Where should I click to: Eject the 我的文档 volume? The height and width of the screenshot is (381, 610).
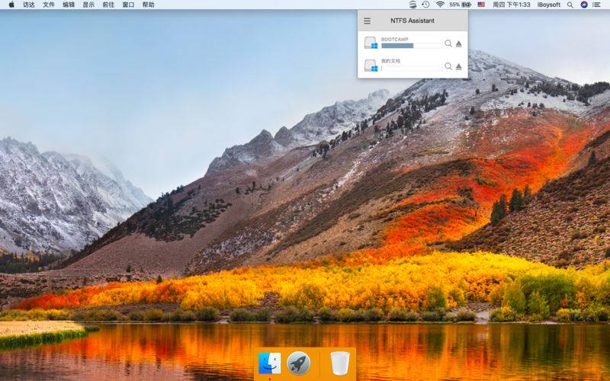coord(459,67)
